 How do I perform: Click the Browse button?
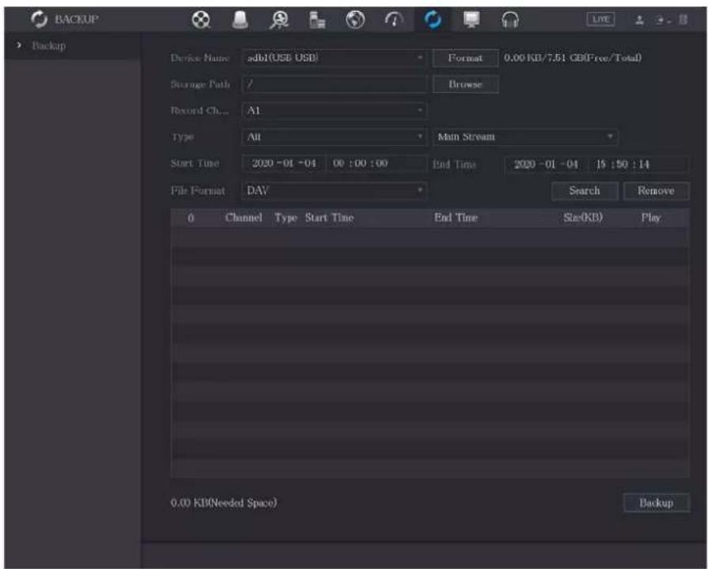465,85
